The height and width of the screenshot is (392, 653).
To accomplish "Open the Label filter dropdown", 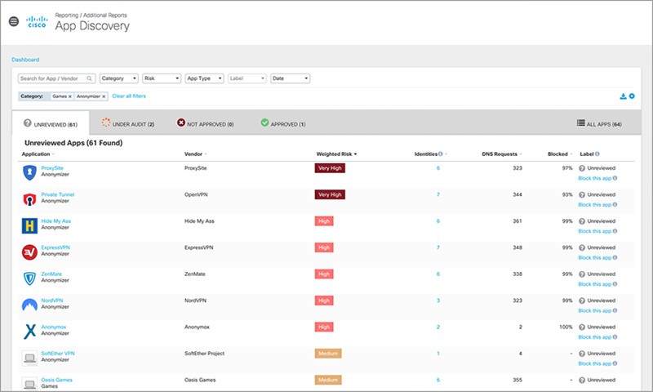I will (x=247, y=78).
